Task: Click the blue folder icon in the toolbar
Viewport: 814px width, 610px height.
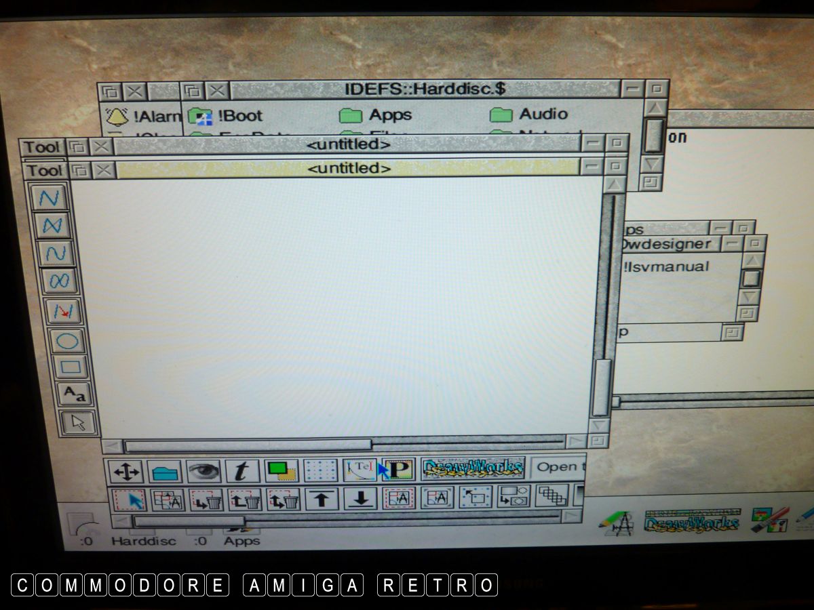Action: pos(165,470)
